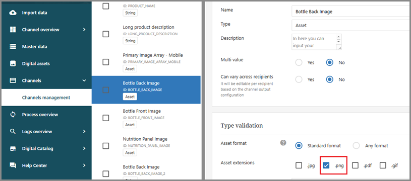
Task: Select Yes for Multi value
Action: pos(299,63)
